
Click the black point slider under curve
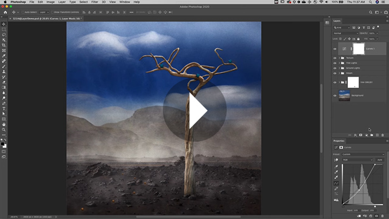pos(343,206)
